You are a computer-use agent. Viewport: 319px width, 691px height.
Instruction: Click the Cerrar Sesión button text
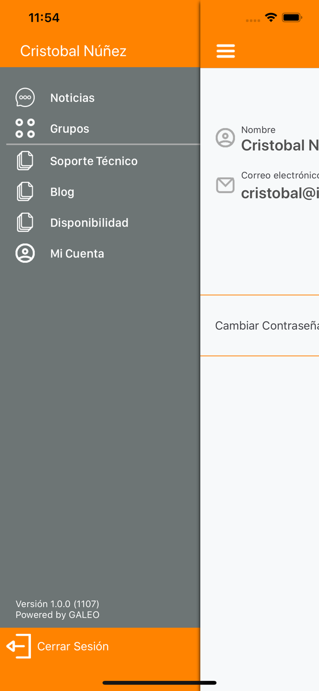coord(73,646)
